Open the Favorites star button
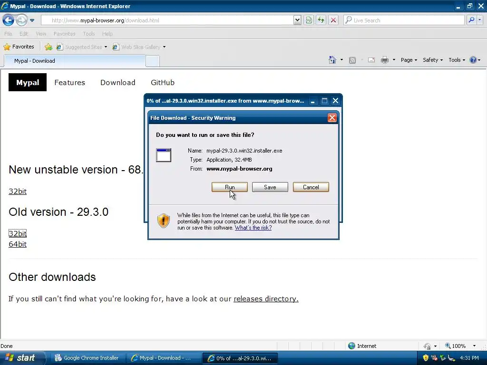This screenshot has height=365, width=487. [x=19, y=47]
